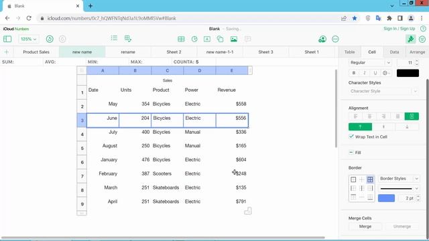429x241 pixels.
Task: Toggle bold text formatting
Action: pos(354,73)
